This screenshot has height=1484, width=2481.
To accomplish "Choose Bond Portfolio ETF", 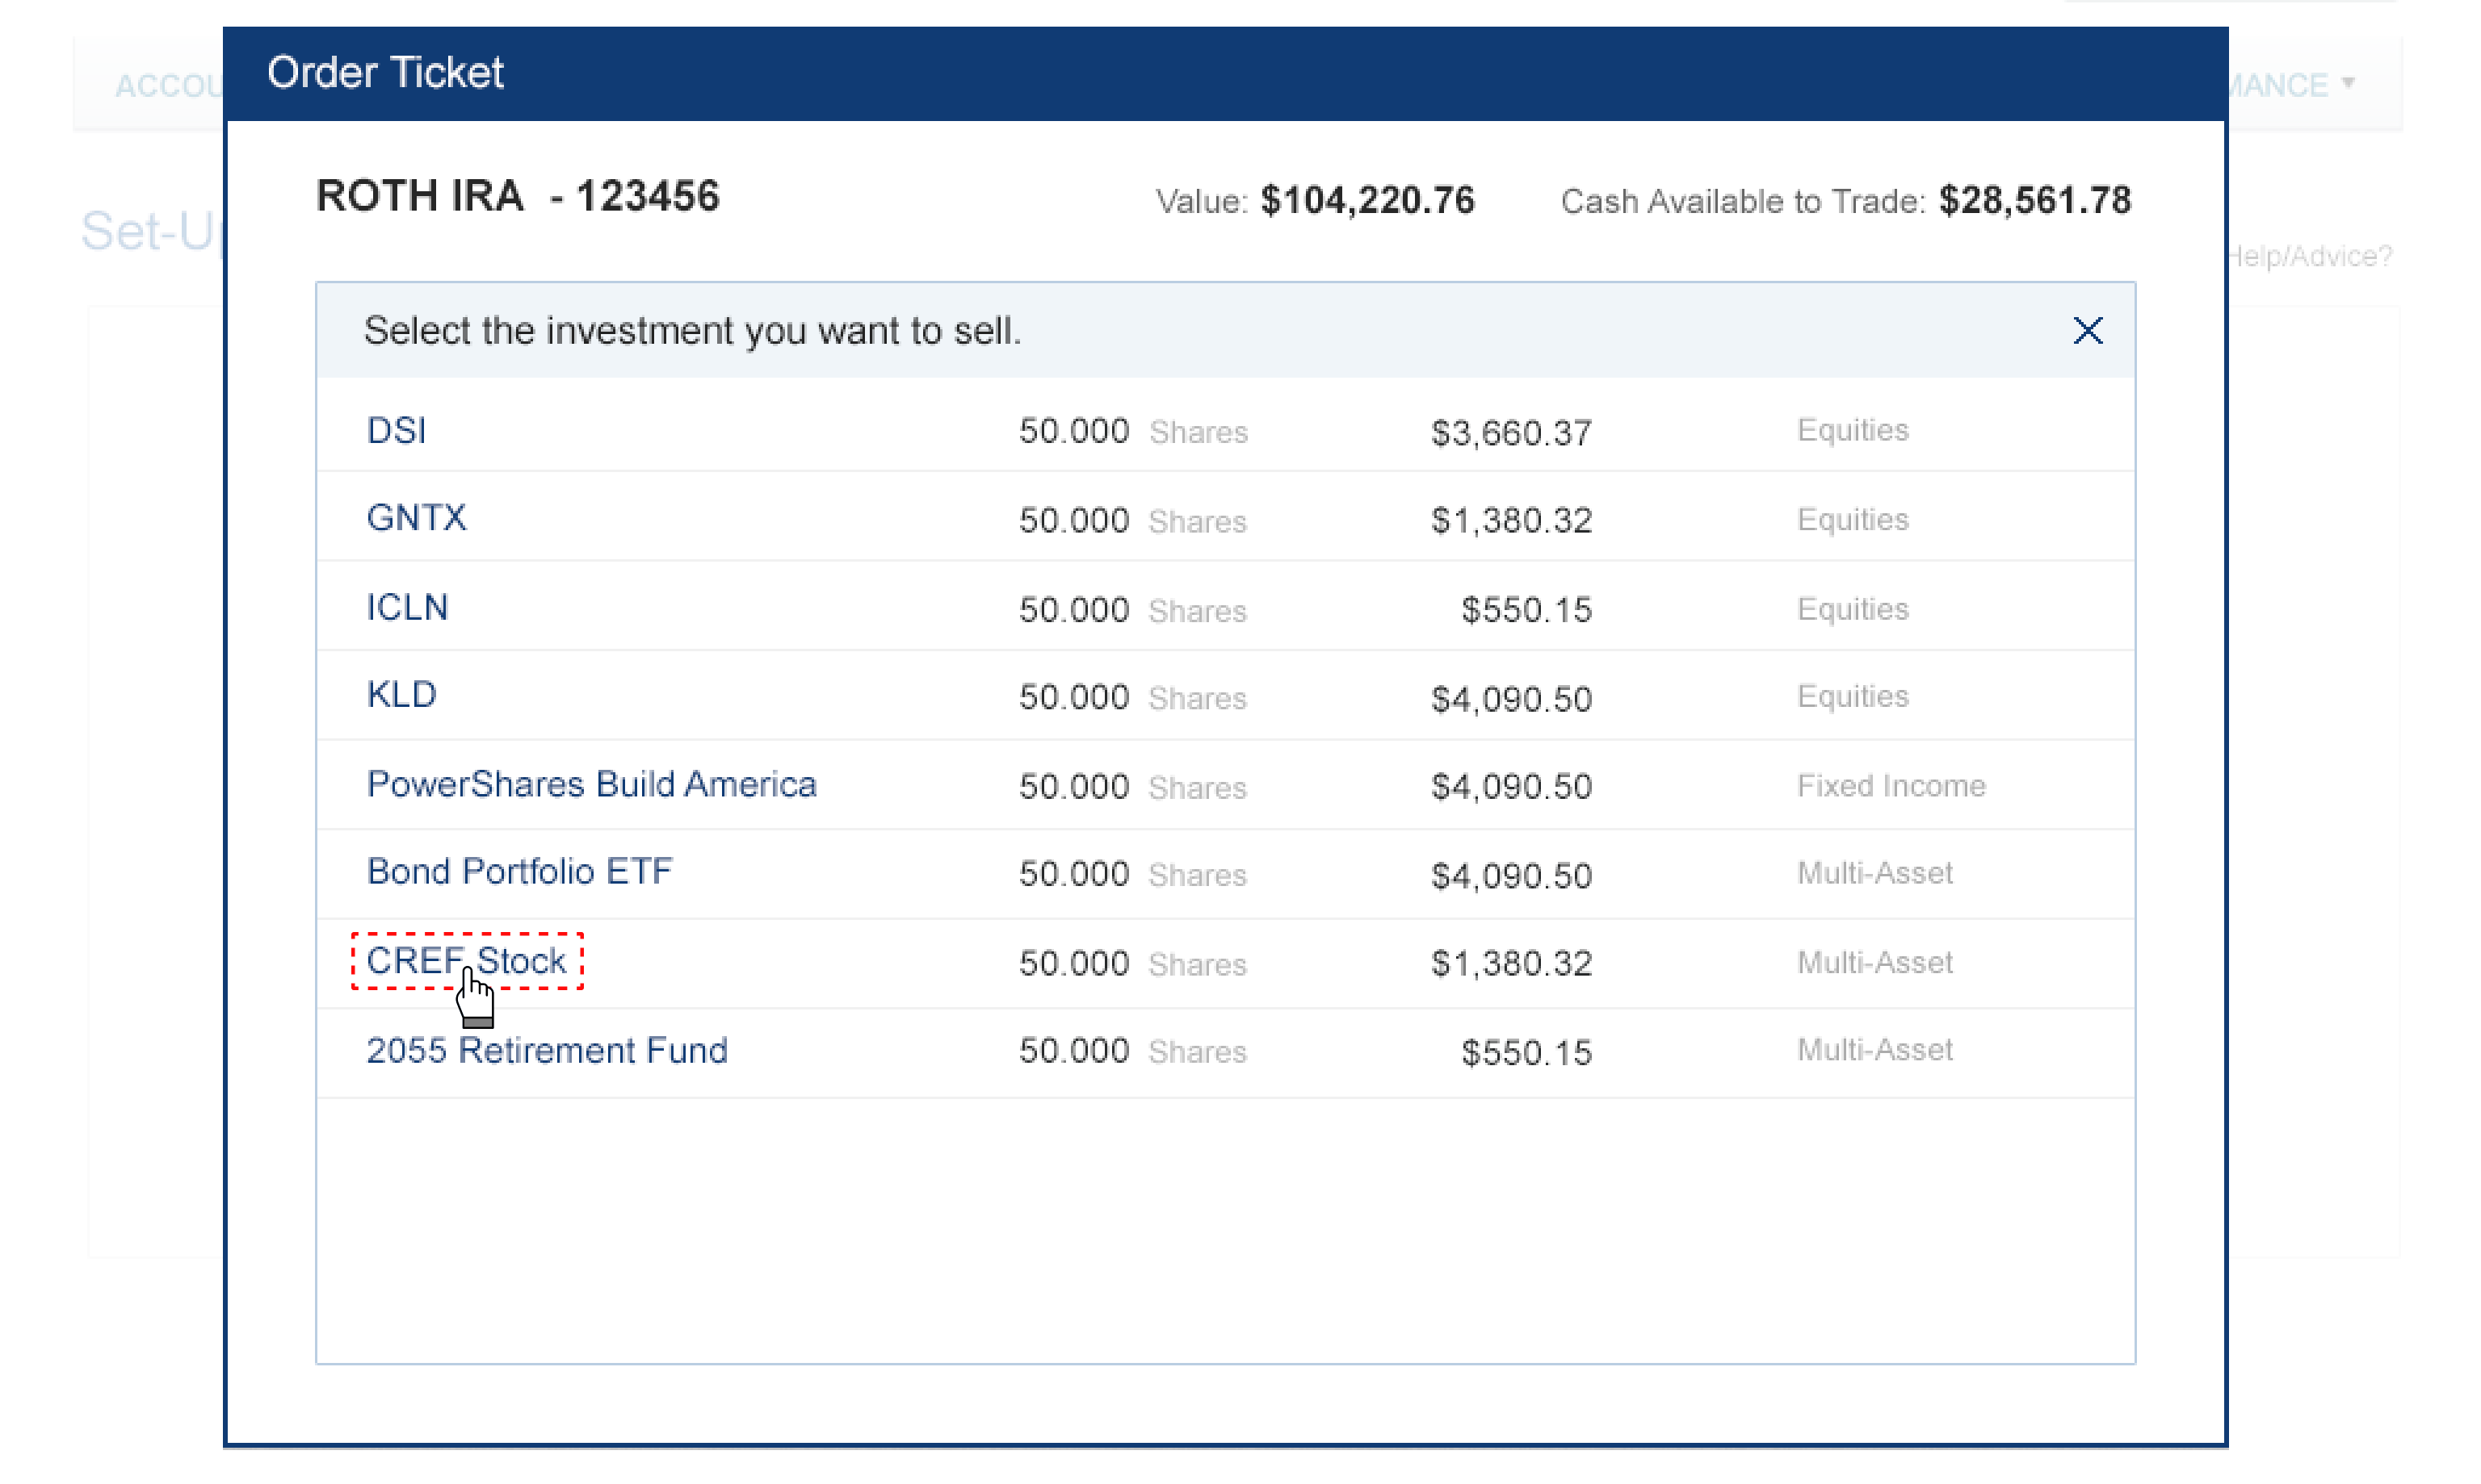I will [519, 871].
